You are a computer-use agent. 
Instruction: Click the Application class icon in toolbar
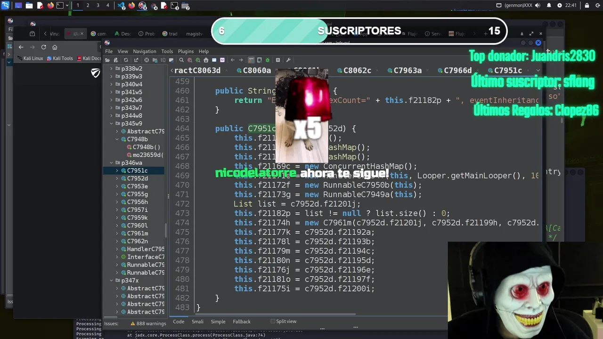tap(214, 60)
